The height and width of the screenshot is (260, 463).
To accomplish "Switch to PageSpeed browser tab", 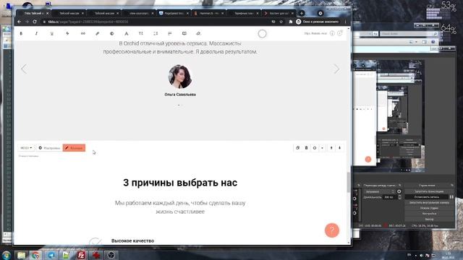I will [x=174, y=13].
